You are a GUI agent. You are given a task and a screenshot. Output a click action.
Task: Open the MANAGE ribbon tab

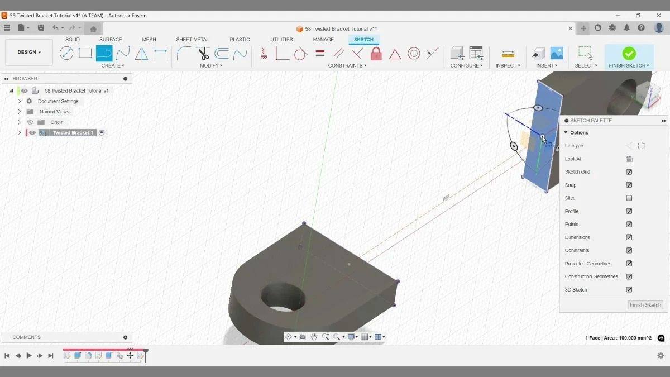pos(323,39)
